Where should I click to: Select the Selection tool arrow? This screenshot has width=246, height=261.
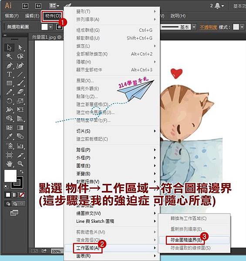point(9,47)
